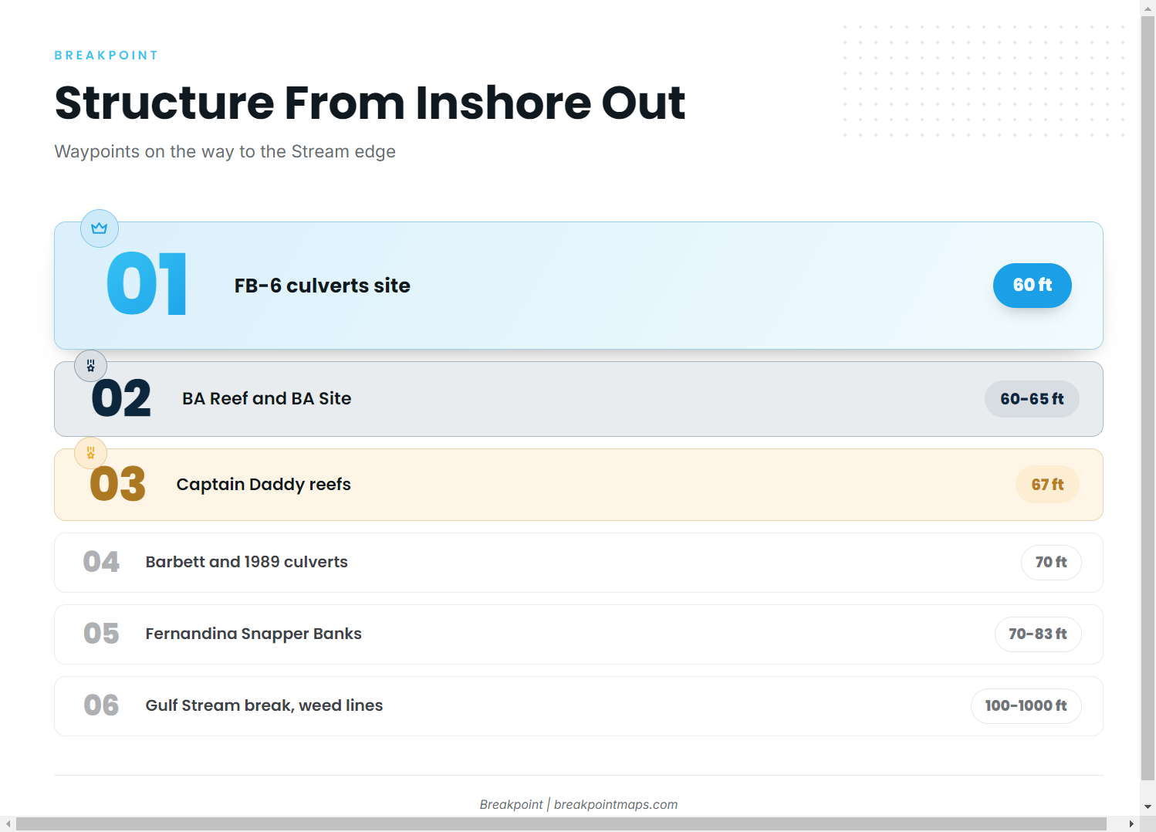Click the horizontal scrollbar right arrow

tap(1131, 824)
